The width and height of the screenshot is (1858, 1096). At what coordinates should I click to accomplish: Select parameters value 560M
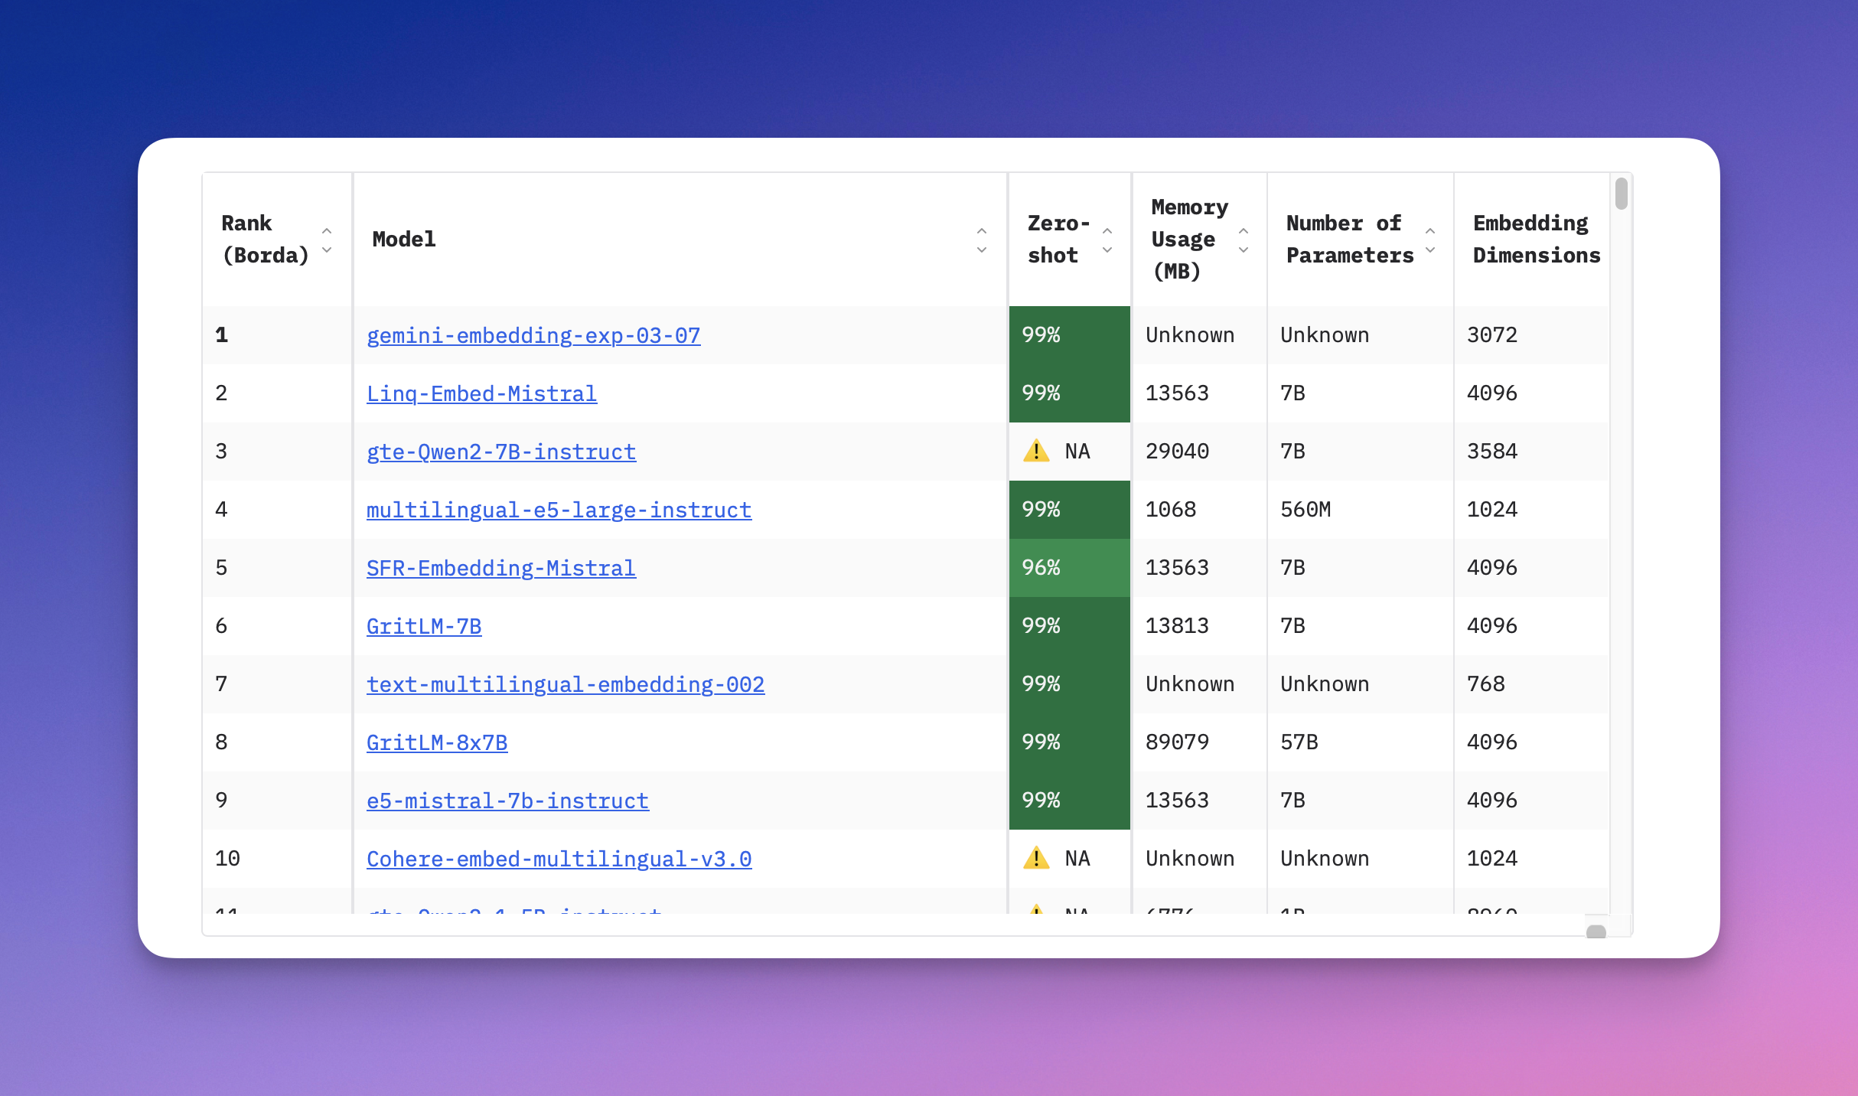coord(1305,510)
